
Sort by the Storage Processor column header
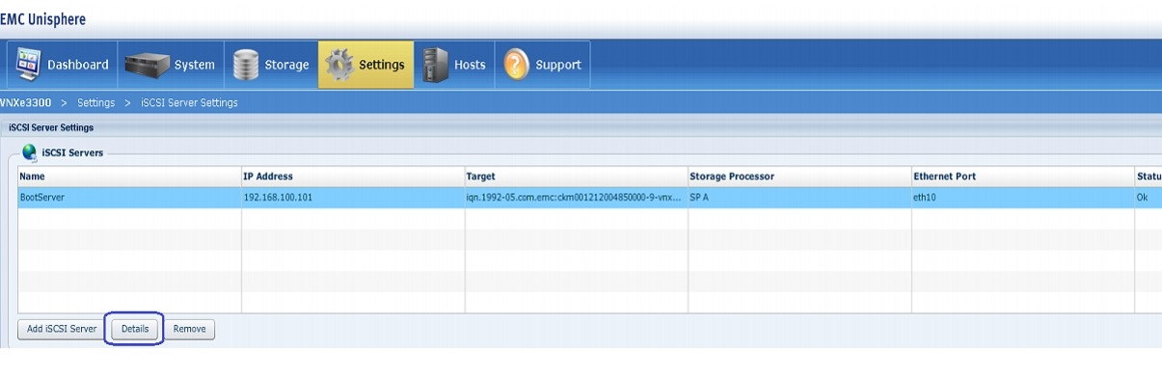(x=799, y=176)
